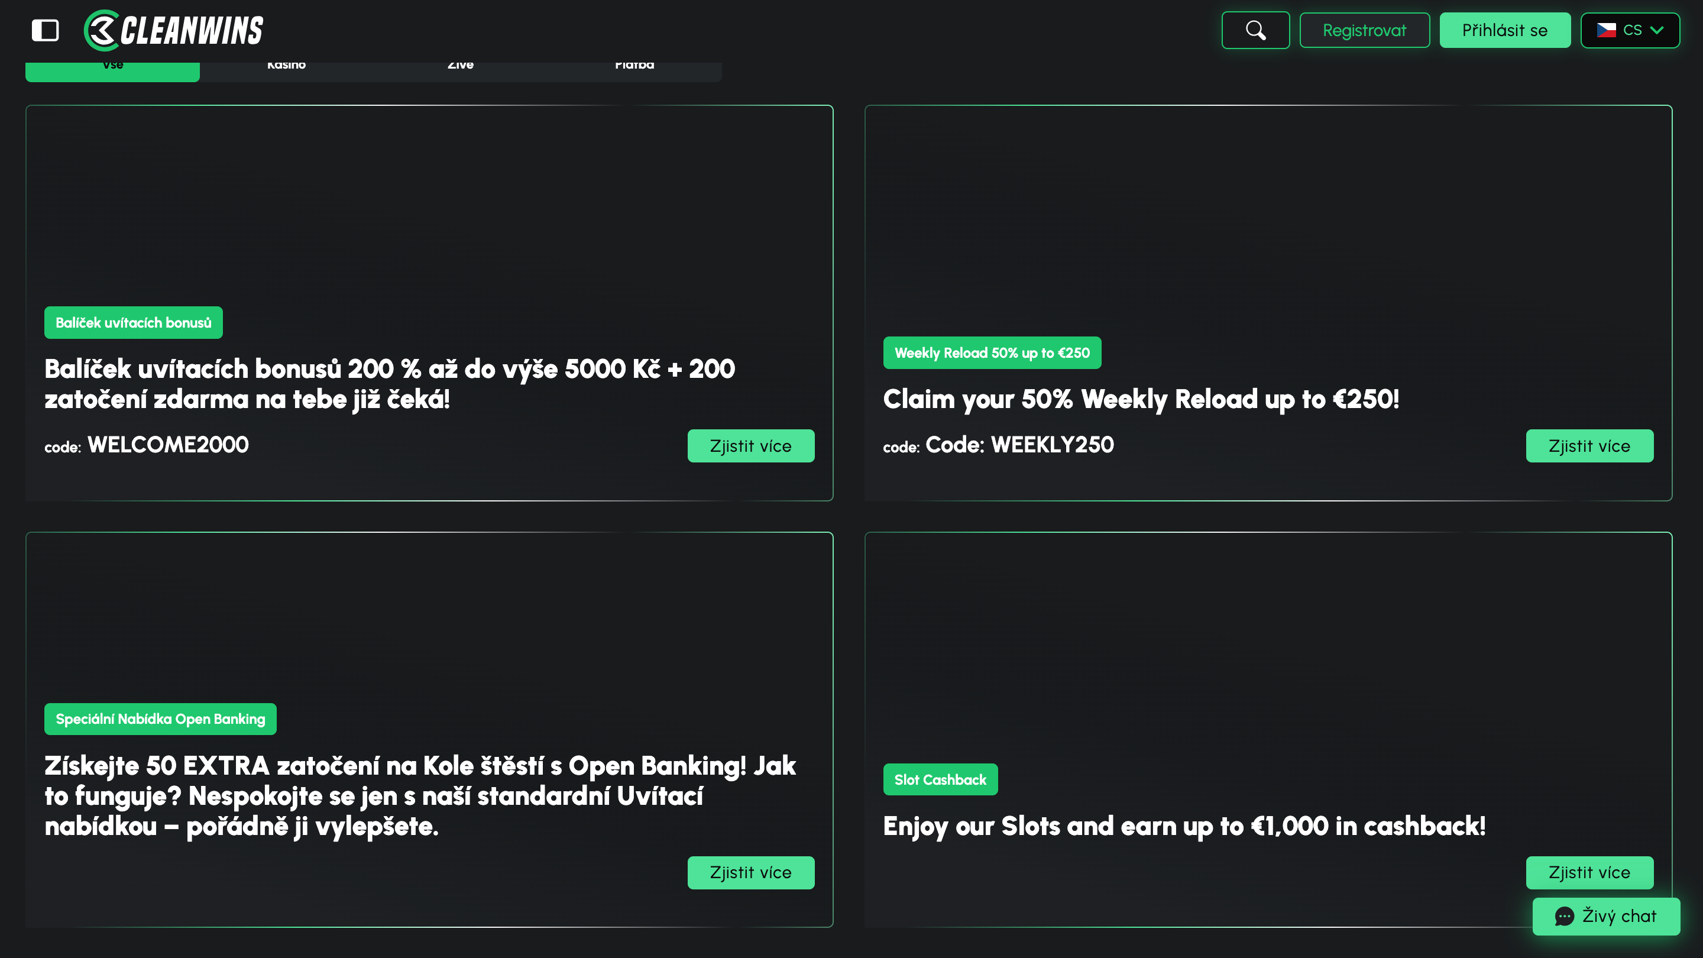
Task: Click the Slot Cashback tag
Action: click(940, 779)
